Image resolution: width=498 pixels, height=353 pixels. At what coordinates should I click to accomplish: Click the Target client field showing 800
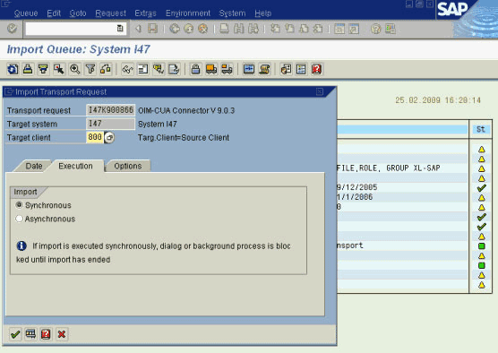pos(95,137)
